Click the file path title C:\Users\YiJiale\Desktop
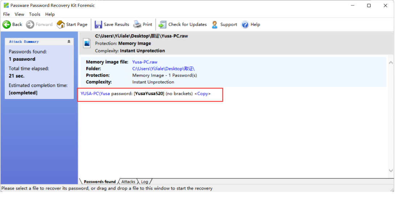This screenshot has width=396, height=197. point(141,36)
